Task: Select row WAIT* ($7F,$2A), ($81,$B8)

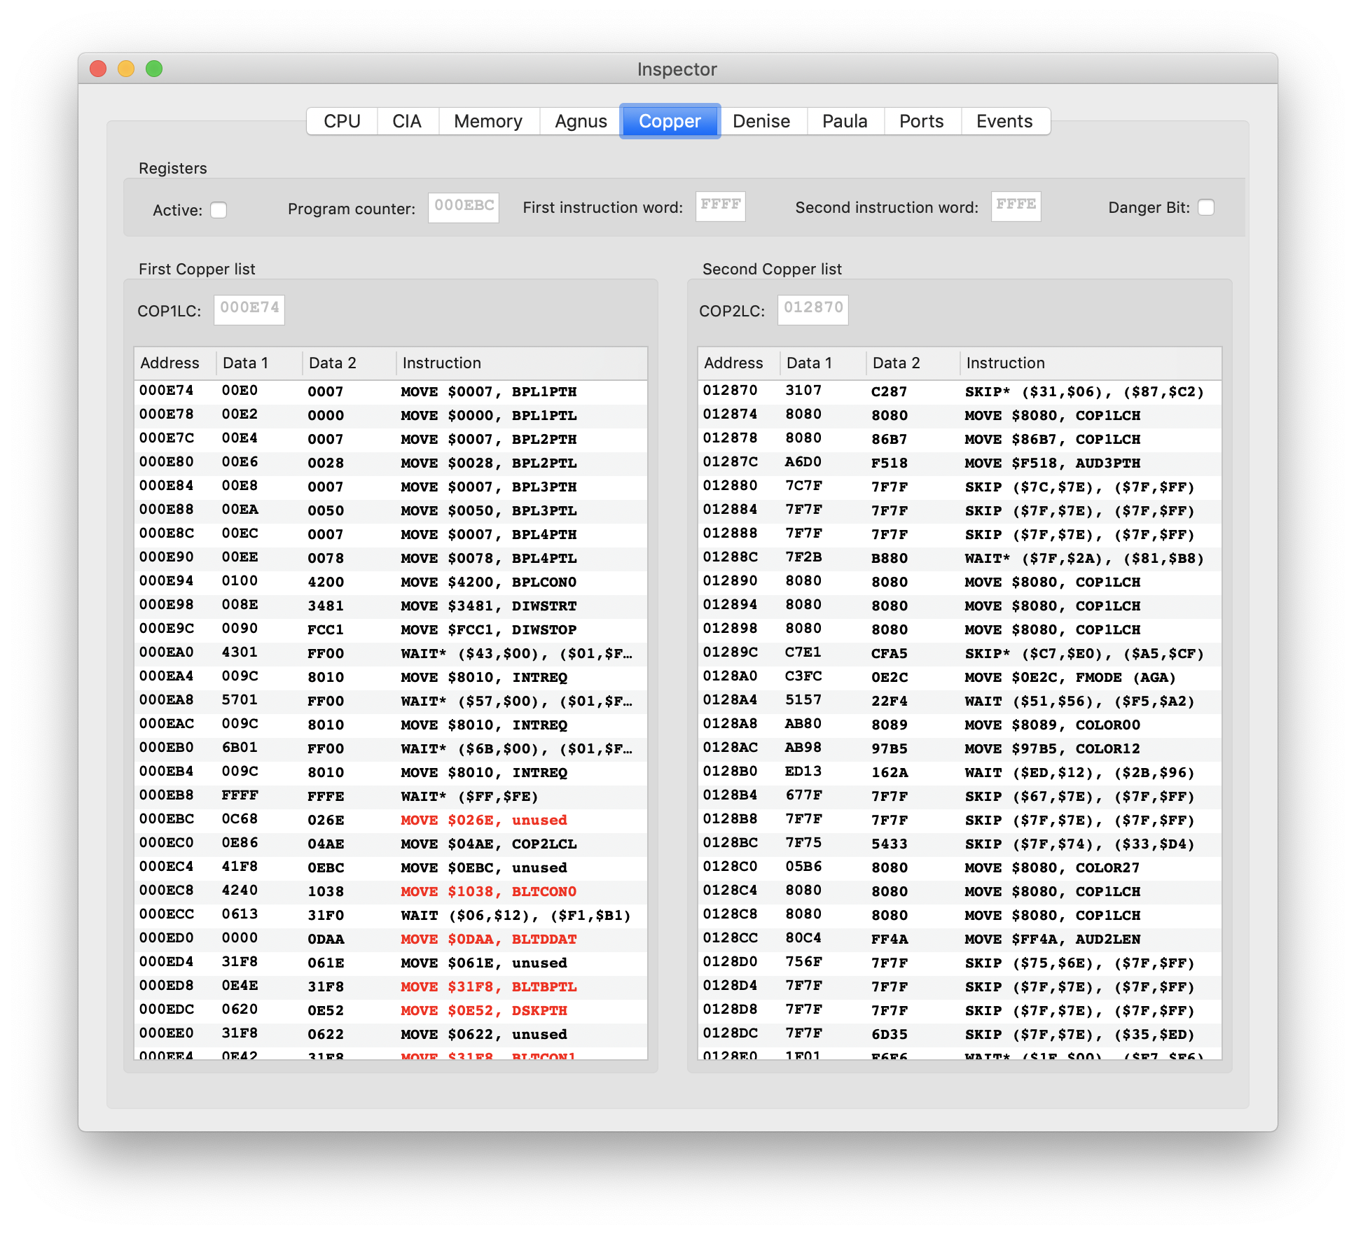Action: [x=960, y=558]
